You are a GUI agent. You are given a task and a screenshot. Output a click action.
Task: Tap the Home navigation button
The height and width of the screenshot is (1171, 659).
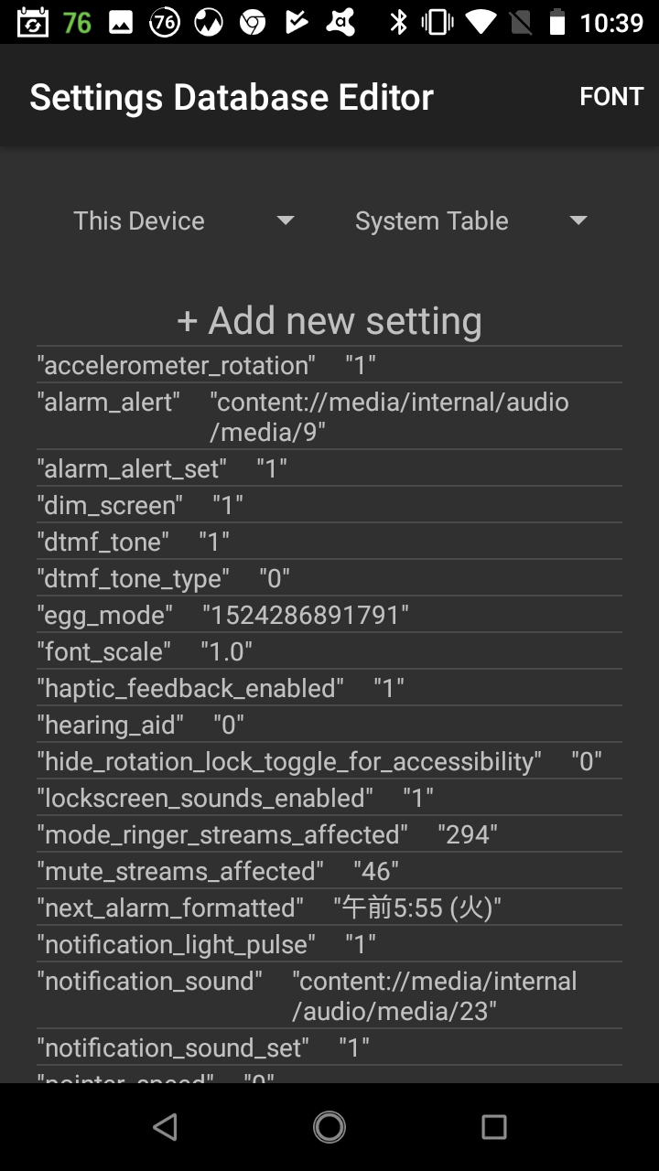coord(329,1126)
